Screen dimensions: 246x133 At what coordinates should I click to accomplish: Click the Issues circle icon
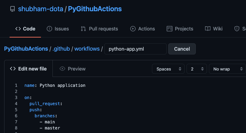(x=50, y=29)
